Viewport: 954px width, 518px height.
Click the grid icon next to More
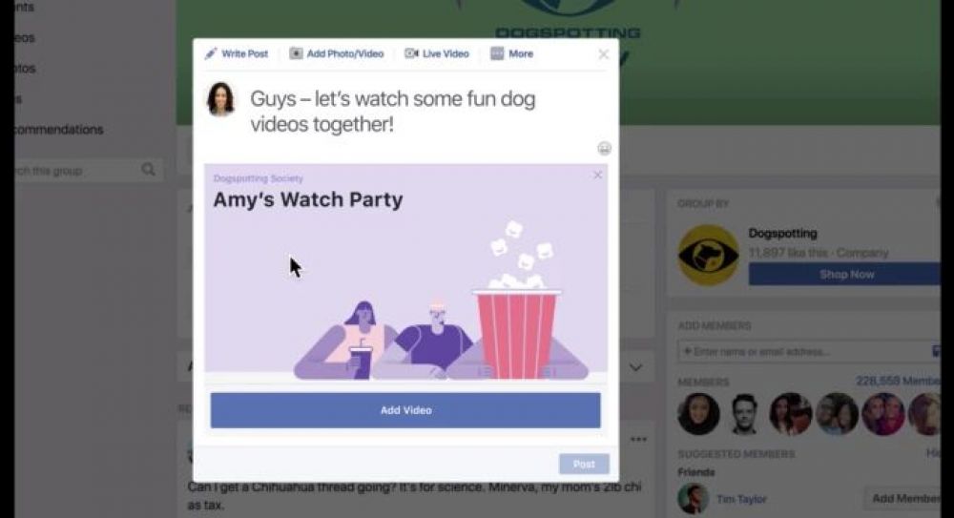pos(497,53)
